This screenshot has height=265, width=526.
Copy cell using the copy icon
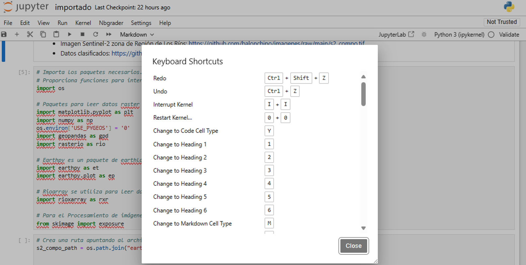coord(43,34)
